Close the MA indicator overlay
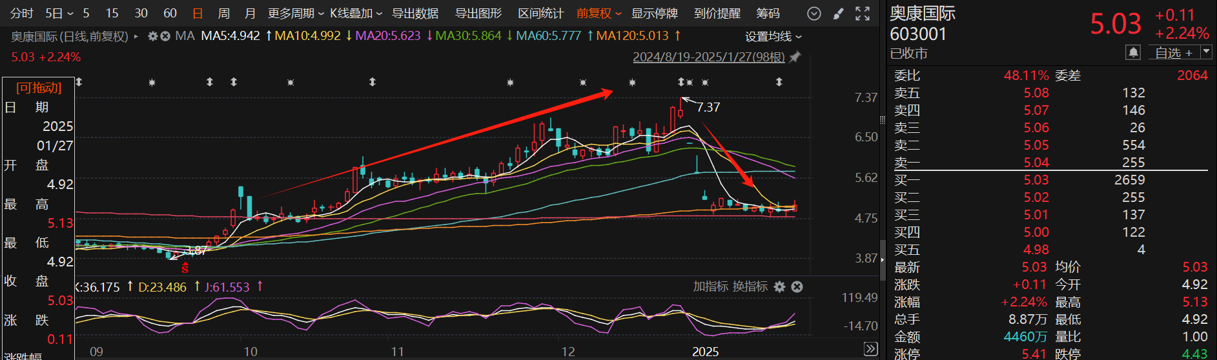The width and height of the screenshot is (1217, 360). click(165, 36)
